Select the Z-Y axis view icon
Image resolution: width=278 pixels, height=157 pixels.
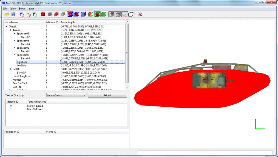coord(35,14)
